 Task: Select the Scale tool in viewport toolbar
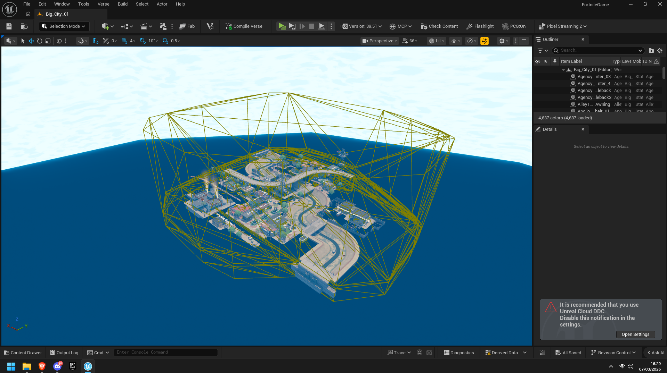[48, 41]
